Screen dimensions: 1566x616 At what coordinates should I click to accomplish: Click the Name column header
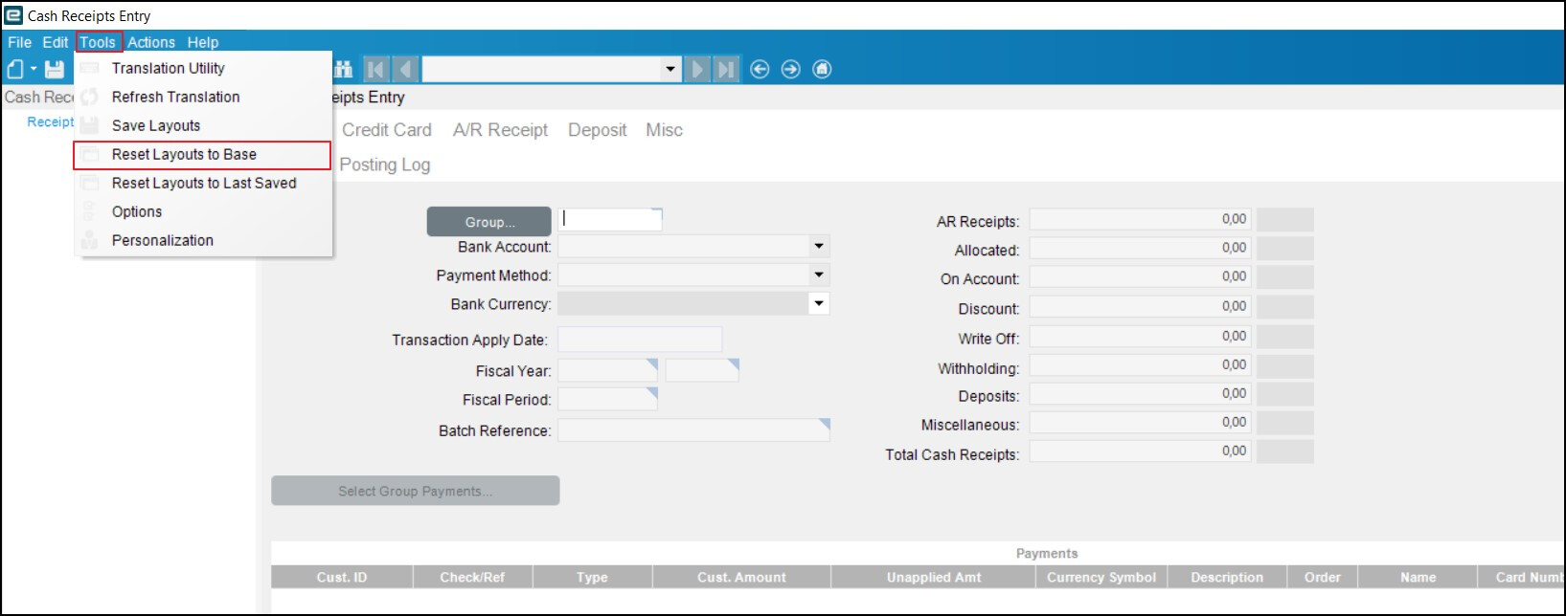(1418, 577)
